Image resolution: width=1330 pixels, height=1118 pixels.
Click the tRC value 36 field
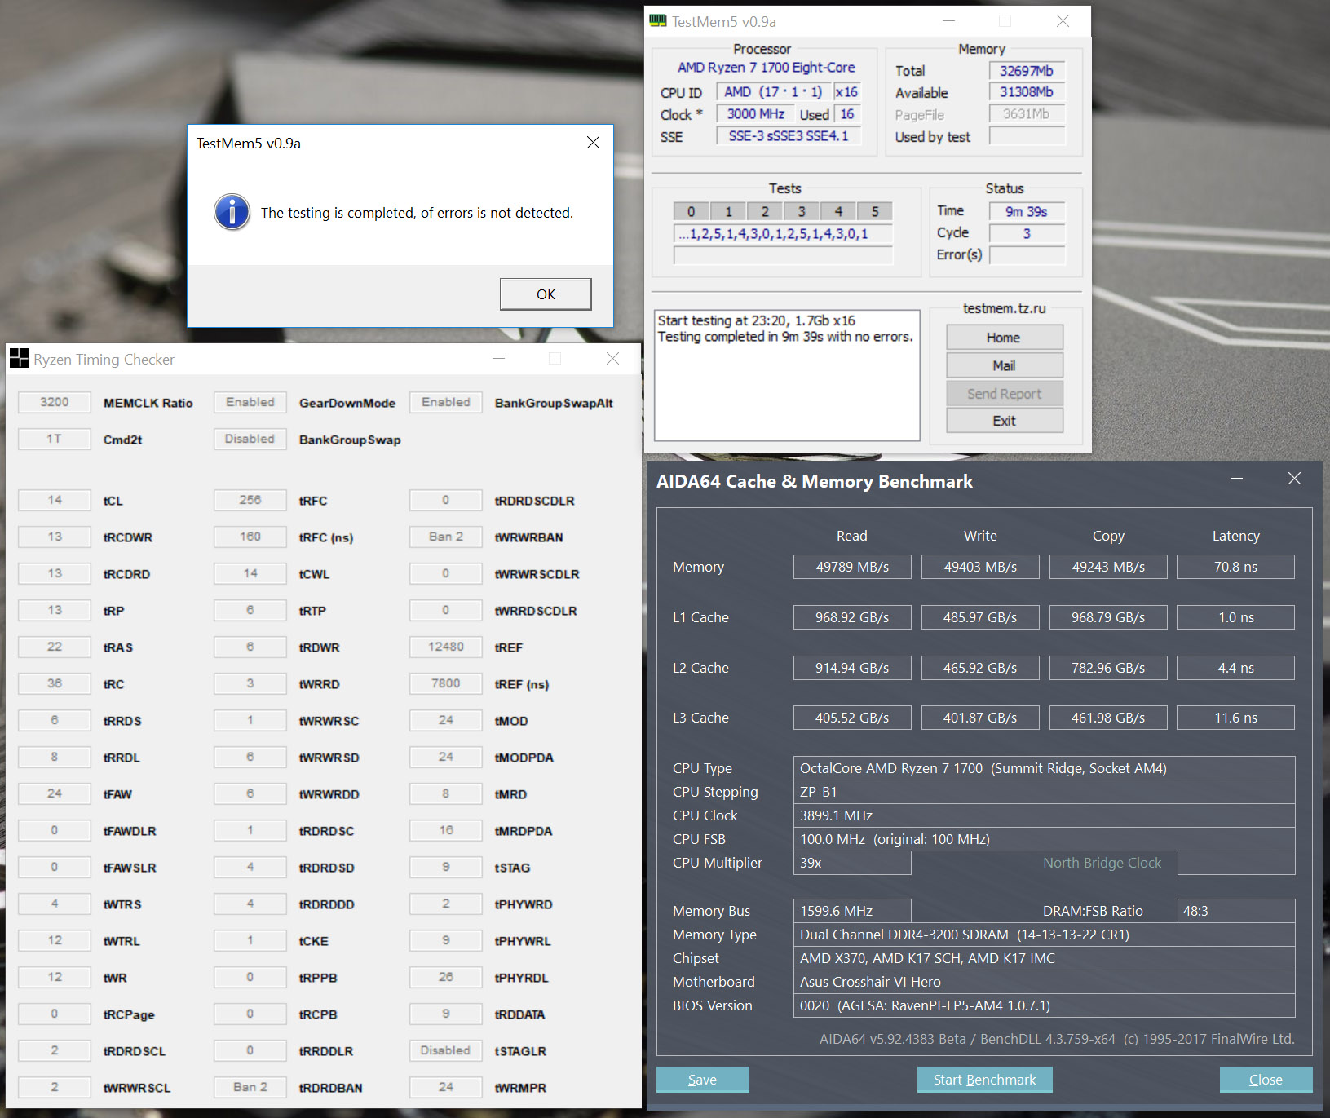coord(55,683)
